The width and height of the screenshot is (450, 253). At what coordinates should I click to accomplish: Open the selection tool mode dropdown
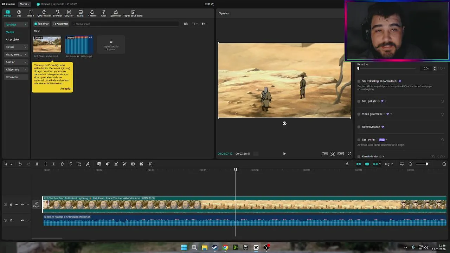pyautogui.click(x=11, y=164)
